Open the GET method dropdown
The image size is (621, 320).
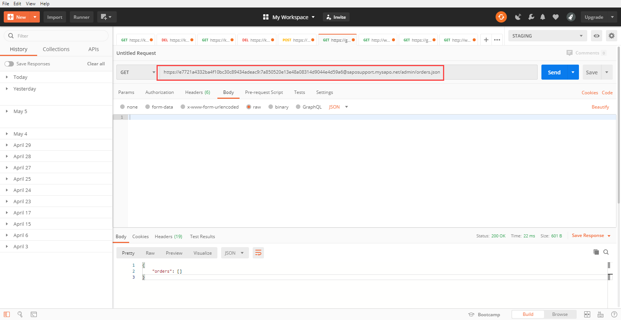point(137,72)
